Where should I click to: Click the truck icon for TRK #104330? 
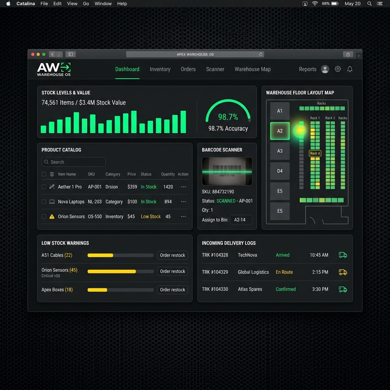(x=343, y=289)
